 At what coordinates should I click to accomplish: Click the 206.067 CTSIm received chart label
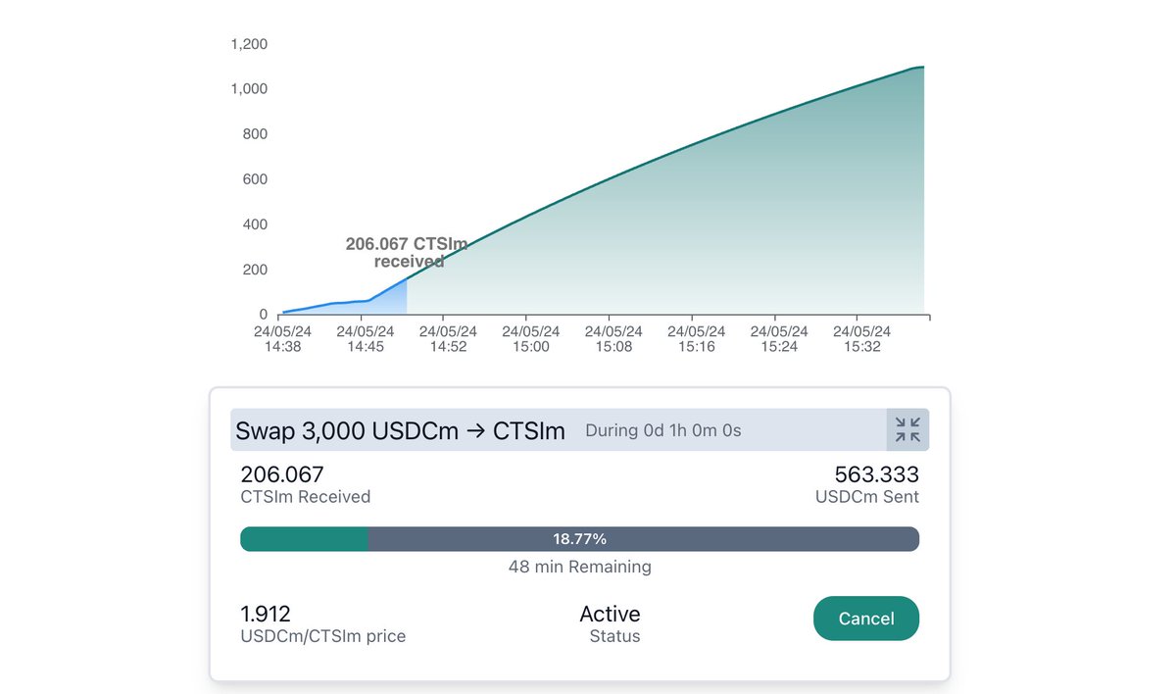[x=407, y=253]
